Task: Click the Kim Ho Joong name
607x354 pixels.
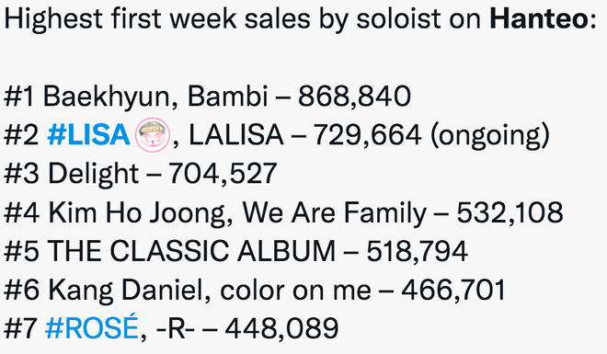Action: click(x=137, y=212)
